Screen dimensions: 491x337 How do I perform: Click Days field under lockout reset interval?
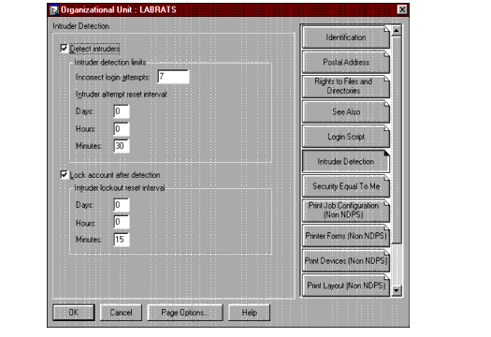tap(122, 205)
